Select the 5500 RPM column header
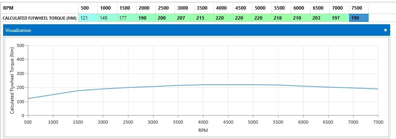Screen dimensions: 396x139 coord(282,8)
